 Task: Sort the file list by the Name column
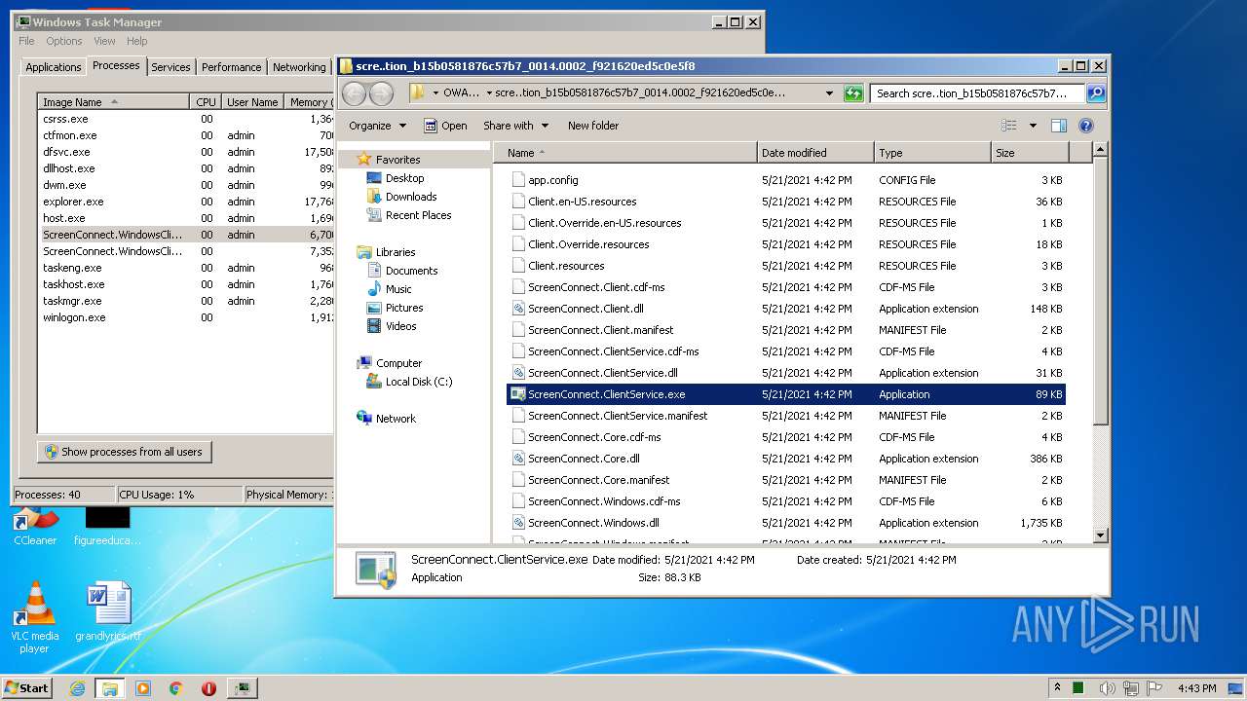tap(625, 153)
